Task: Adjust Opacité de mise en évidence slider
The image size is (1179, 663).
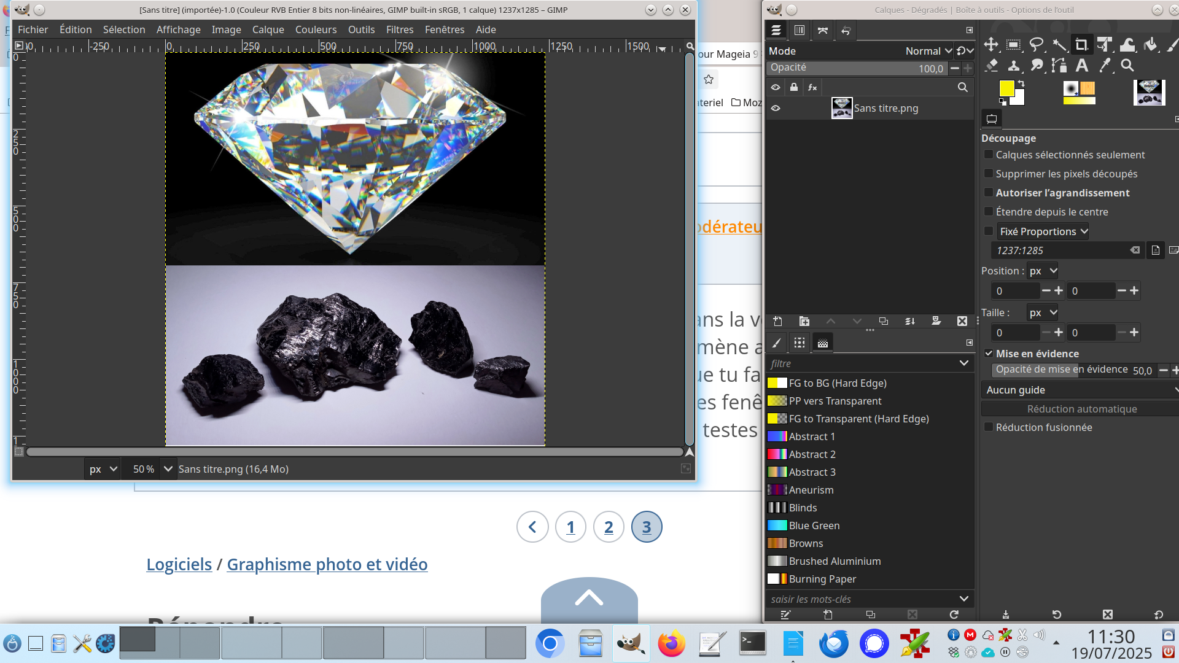Action: pos(1073,370)
